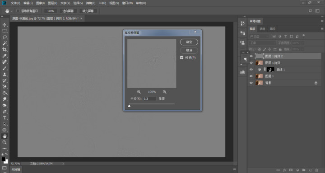Open the layer blend mode dropdown 正常
Viewport: 325px width, 173px height.
point(262,43)
